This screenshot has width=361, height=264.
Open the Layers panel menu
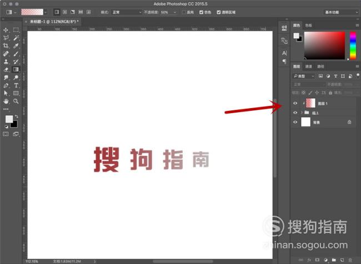[357, 66]
